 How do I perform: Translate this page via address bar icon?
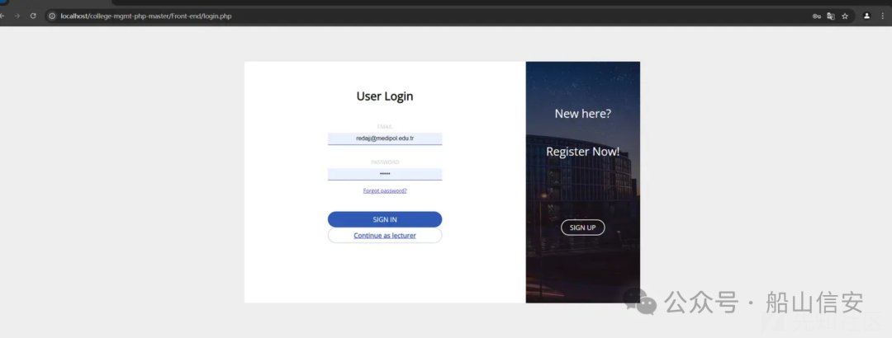coord(831,16)
